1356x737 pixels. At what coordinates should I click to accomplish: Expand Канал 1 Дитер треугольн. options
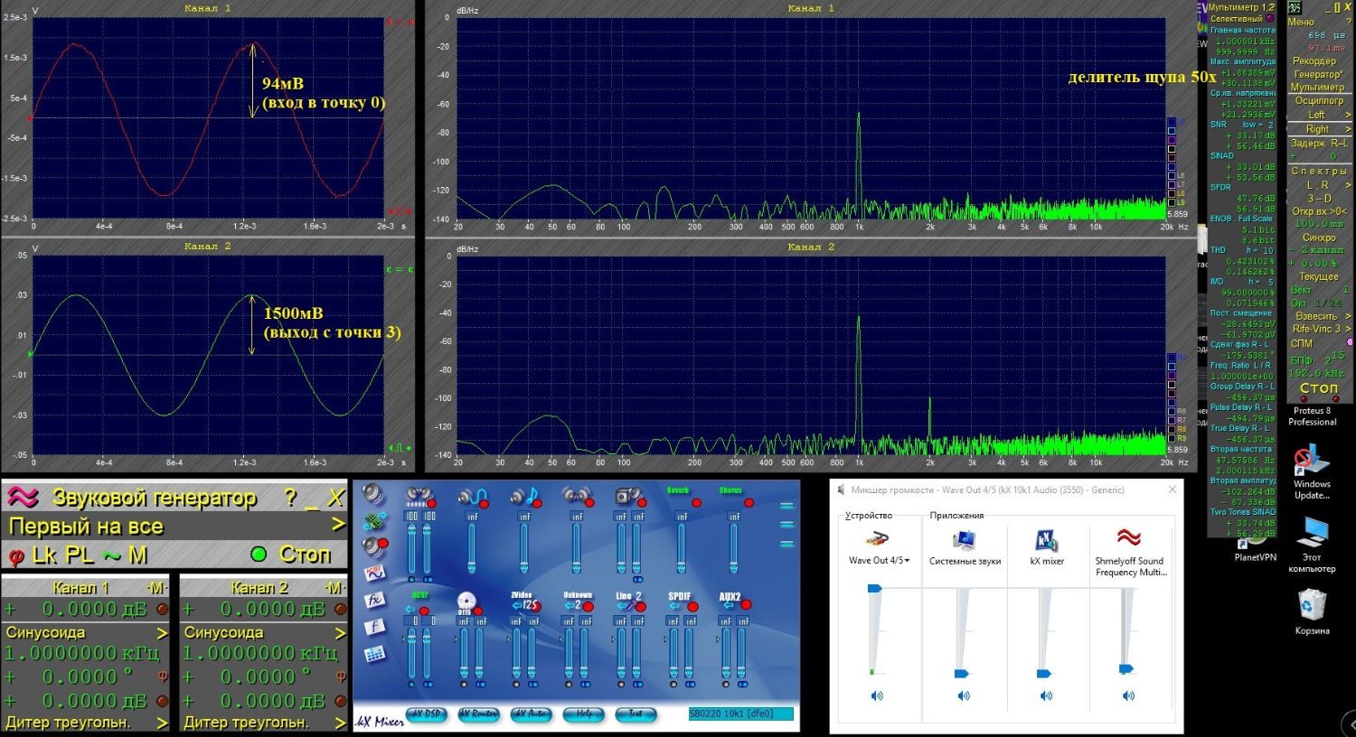(163, 723)
